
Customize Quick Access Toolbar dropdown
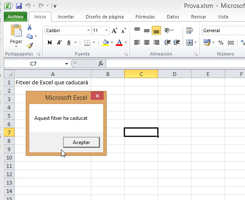click(x=55, y=6)
